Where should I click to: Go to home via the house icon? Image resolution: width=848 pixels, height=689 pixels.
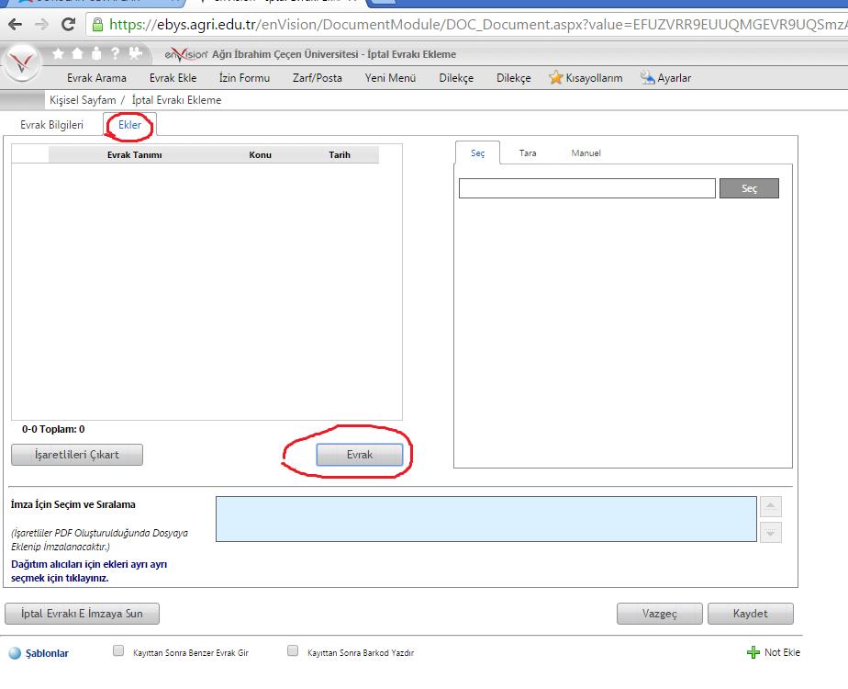click(x=76, y=54)
